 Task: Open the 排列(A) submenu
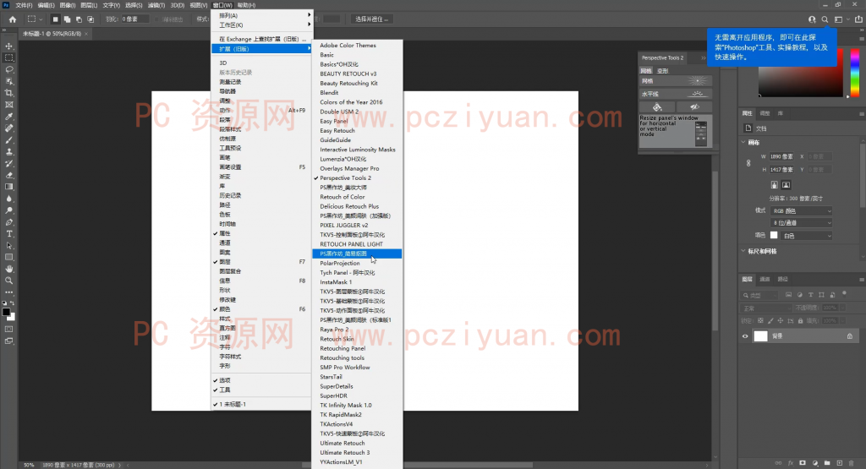[x=260, y=15]
